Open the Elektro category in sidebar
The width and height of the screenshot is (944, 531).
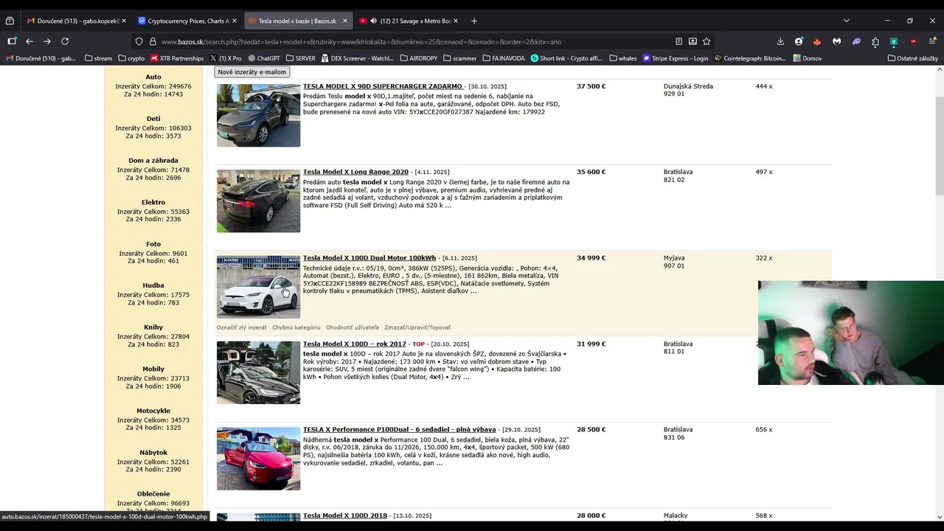tap(153, 202)
